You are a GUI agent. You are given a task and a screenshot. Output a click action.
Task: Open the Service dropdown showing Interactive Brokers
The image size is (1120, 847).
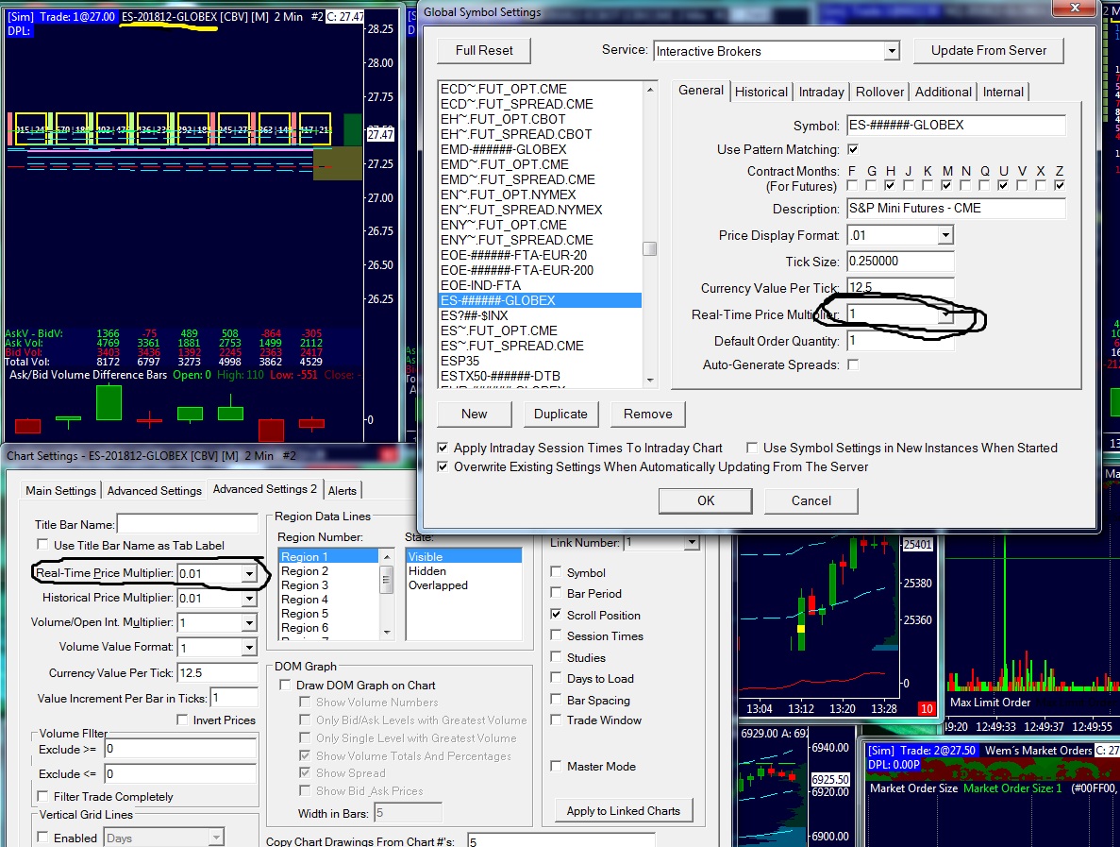(x=892, y=51)
